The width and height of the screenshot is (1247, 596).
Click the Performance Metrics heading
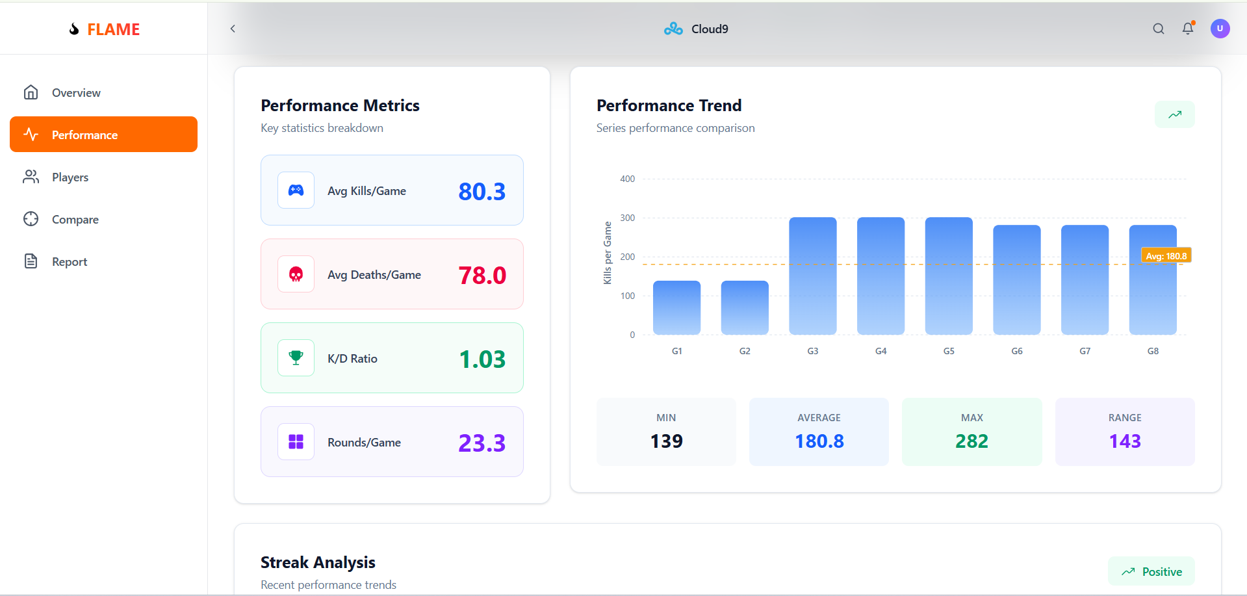coord(340,105)
